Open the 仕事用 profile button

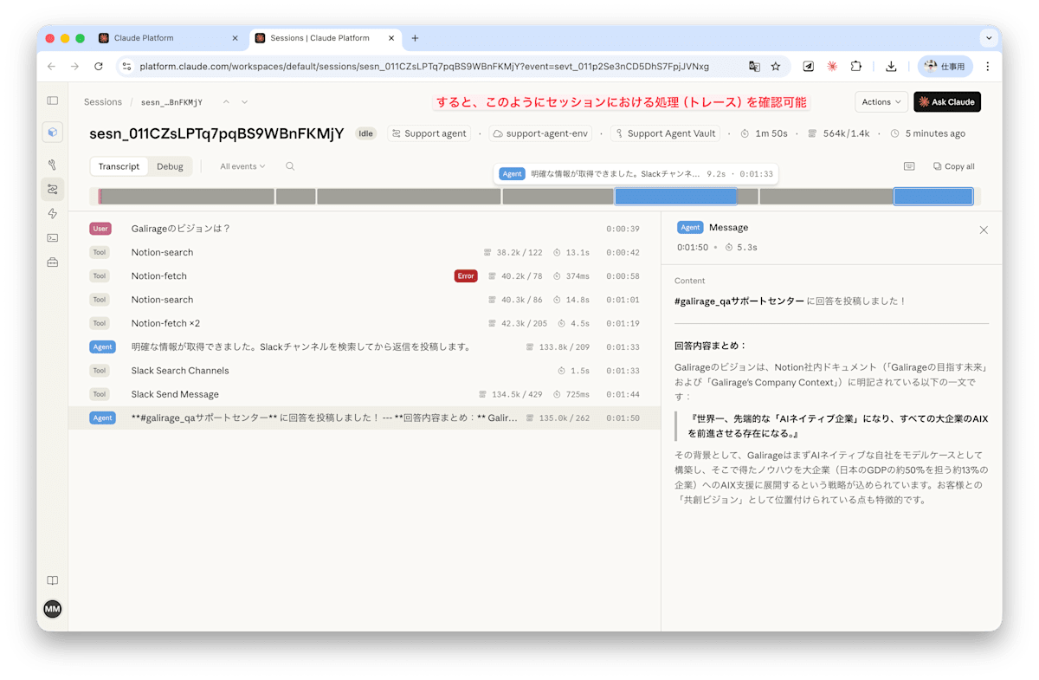945,66
